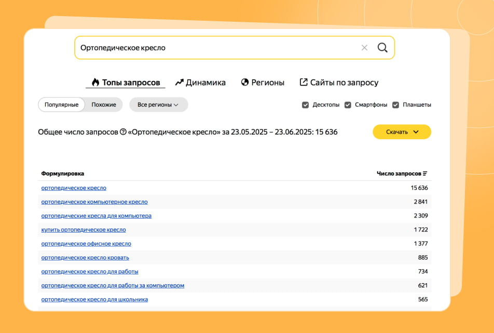Viewport: 494px width, 333px height.
Task: Expand the Скачать download dropdown
Action: click(x=402, y=132)
